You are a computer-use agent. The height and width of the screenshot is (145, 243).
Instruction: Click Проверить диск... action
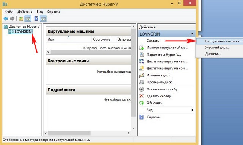[x=160, y=82]
